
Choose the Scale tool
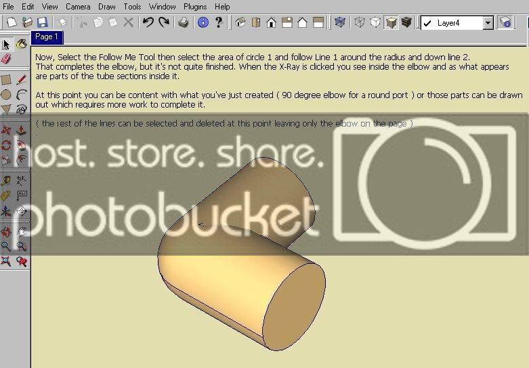tap(6, 160)
